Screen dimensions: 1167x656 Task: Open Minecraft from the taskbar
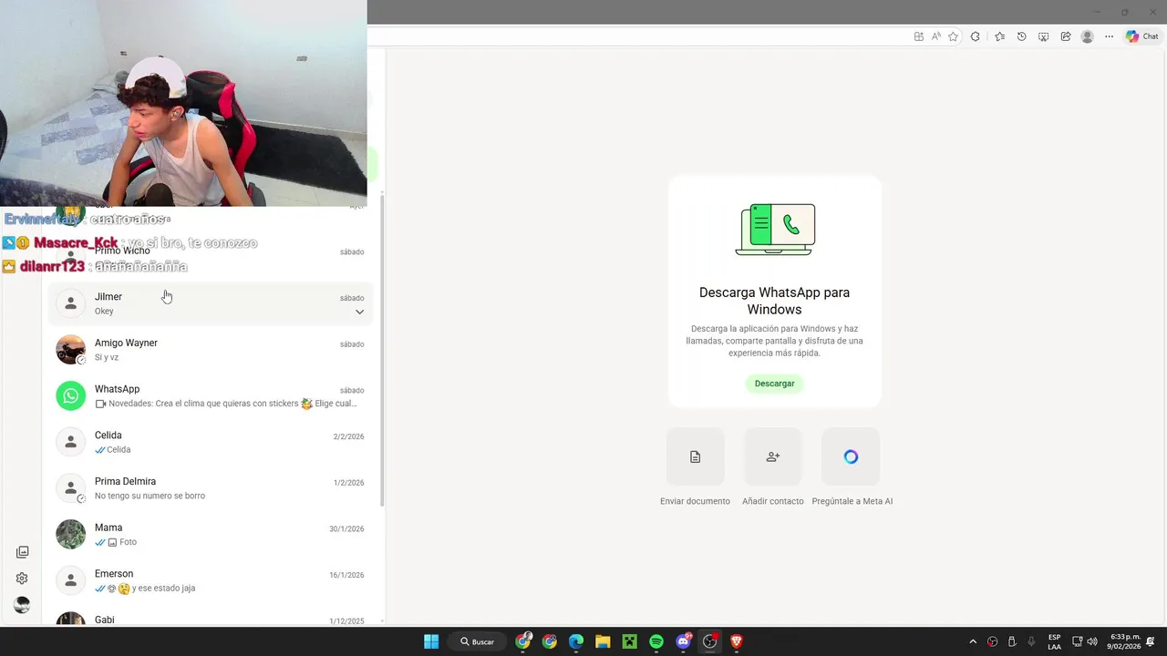click(629, 641)
